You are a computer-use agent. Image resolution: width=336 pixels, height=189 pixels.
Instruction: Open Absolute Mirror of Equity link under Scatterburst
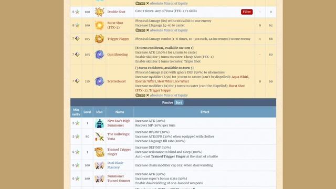(169, 95)
